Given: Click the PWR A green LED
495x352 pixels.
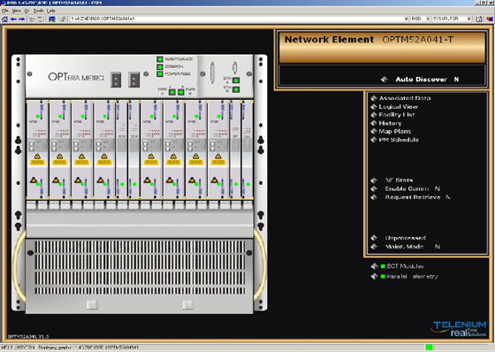Looking at the screenshot, I should pyautogui.click(x=172, y=92).
